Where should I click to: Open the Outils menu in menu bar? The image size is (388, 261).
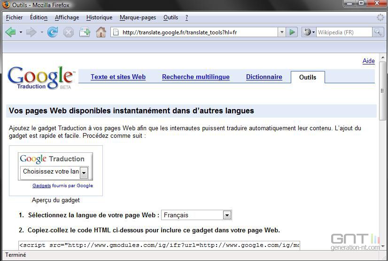pos(171,17)
